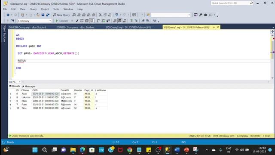Toggle Include Live Query Statistics
Viewport: 275px width, 155px height.
click(x=103, y=21)
